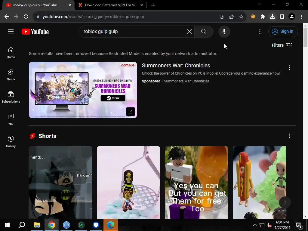Close the YouTube browser tab
Viewport: 308px width, 231px height.
[70, 5]
